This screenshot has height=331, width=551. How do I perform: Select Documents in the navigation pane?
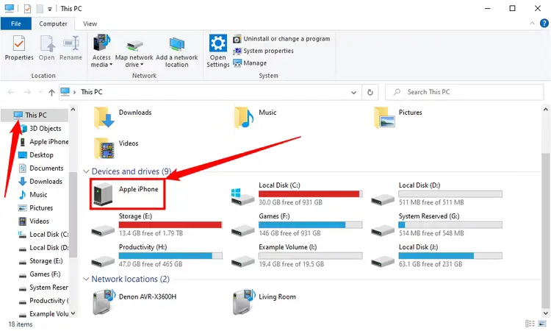point(41,168)
